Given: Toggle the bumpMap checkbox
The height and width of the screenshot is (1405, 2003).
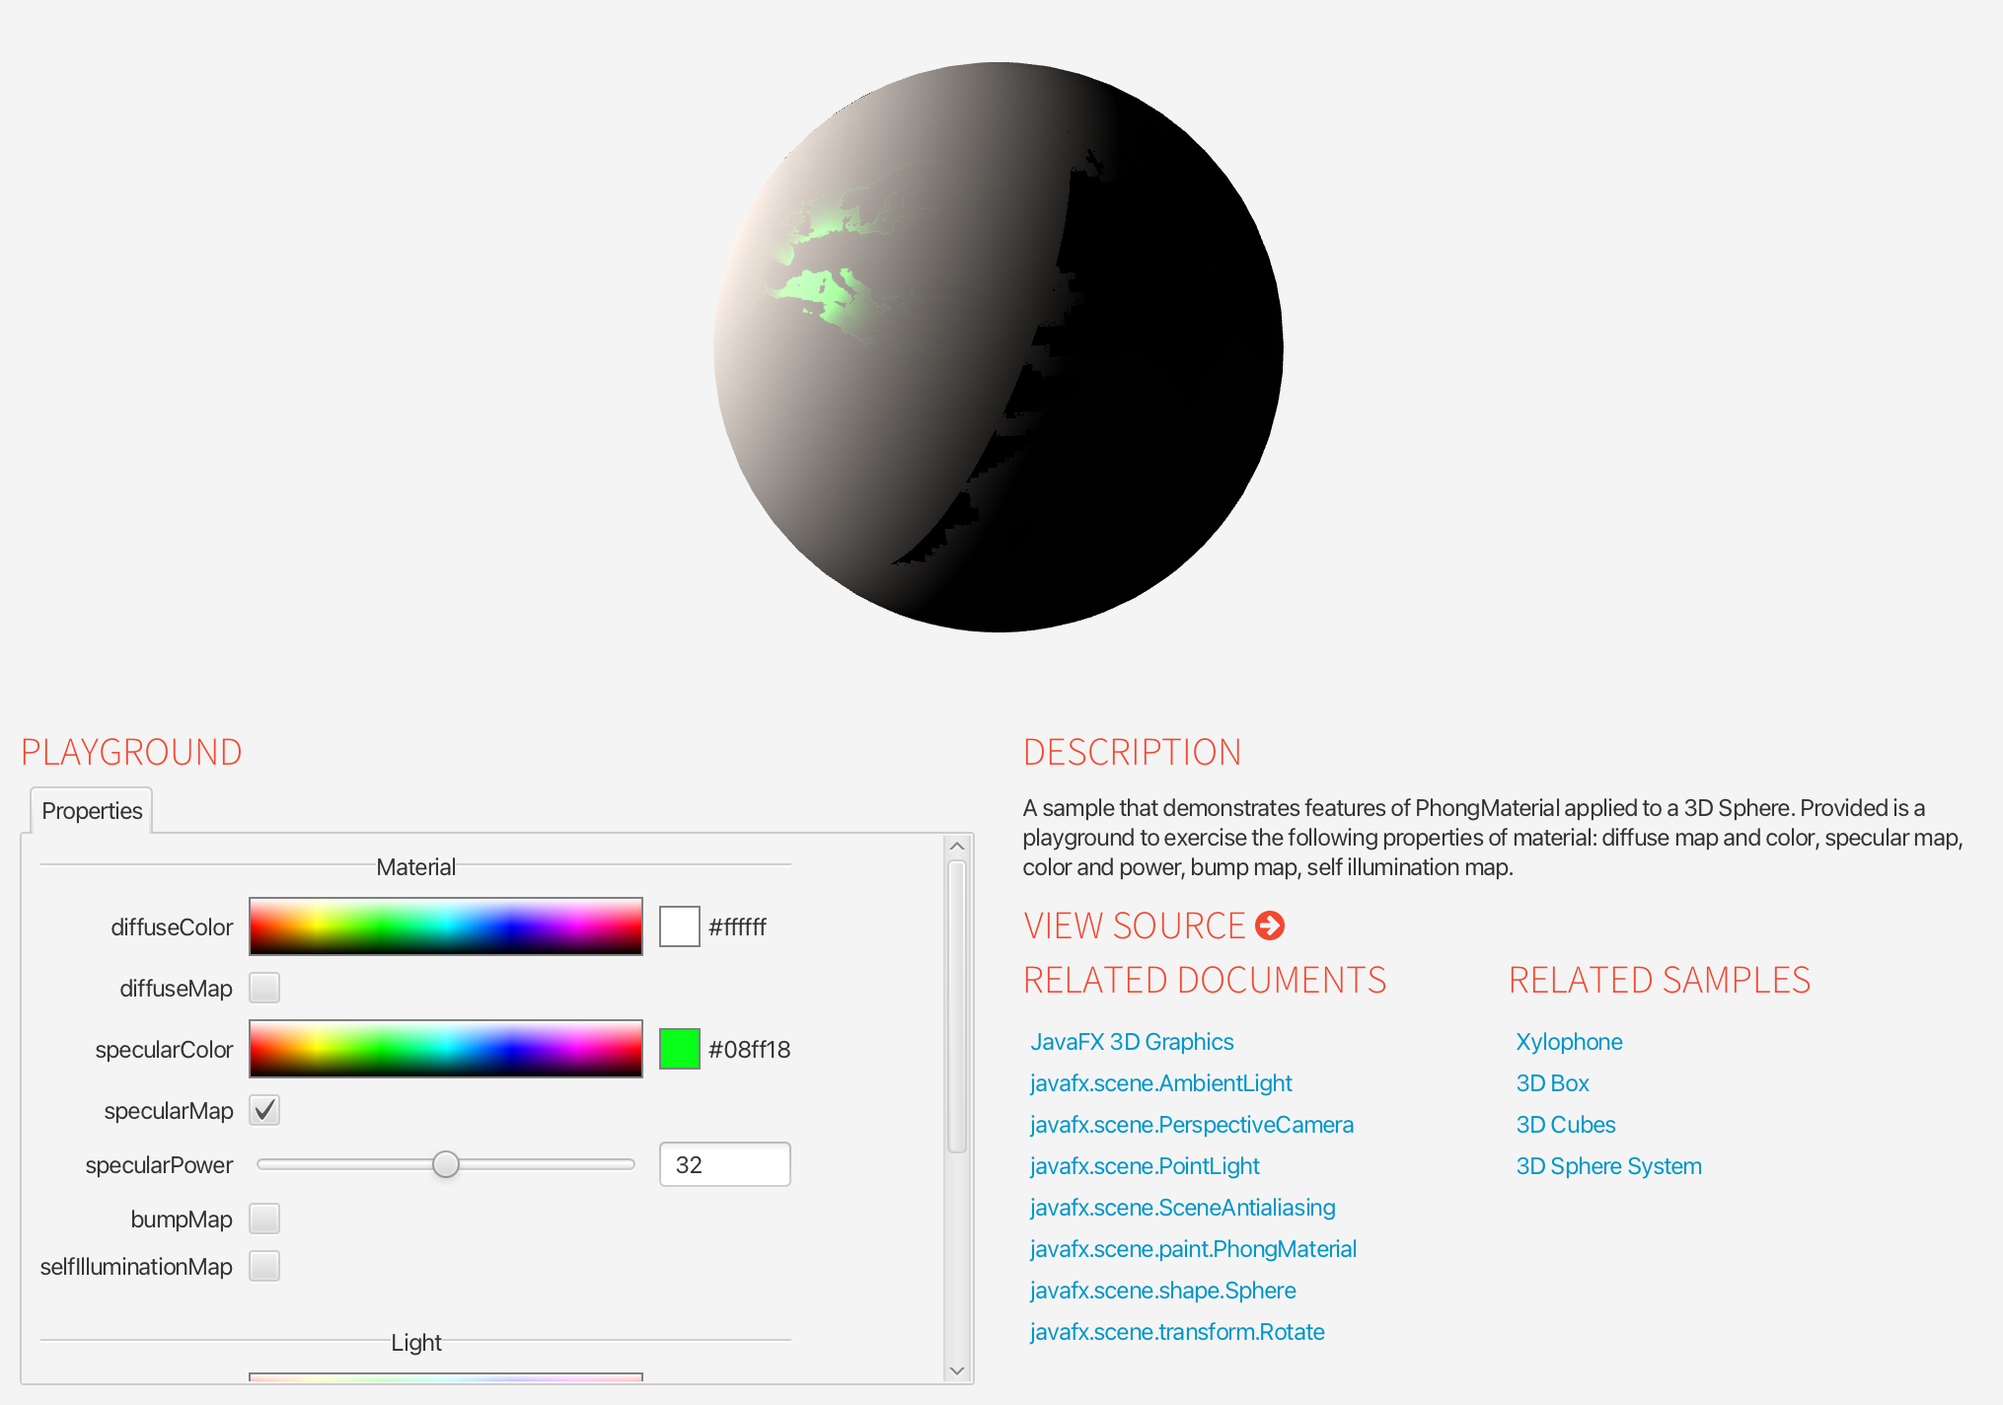Looking at the screenshot, I should pyautogui.click(x=264, y=1219).
